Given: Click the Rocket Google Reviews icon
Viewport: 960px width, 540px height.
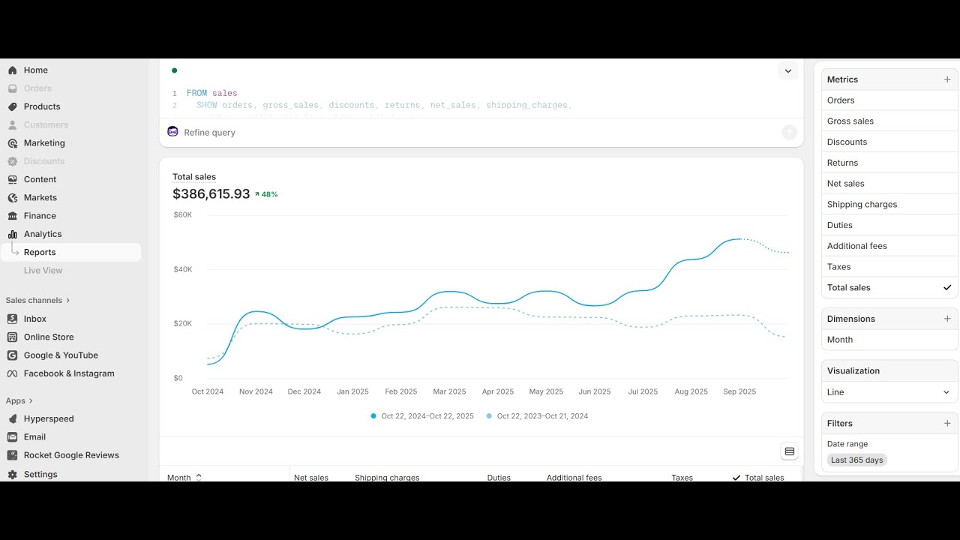Looking at the screenshot, I should (12, 455).
